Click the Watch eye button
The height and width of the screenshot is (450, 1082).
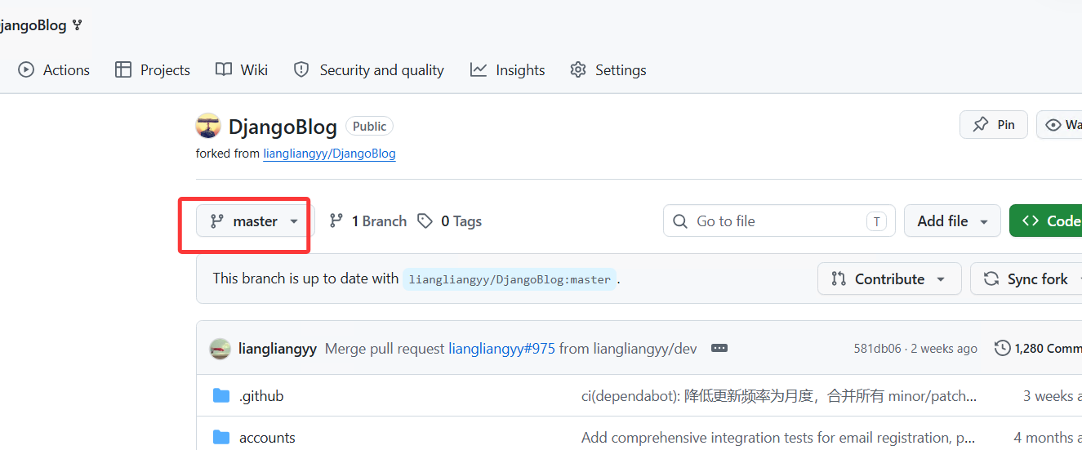pos(1059,125)
